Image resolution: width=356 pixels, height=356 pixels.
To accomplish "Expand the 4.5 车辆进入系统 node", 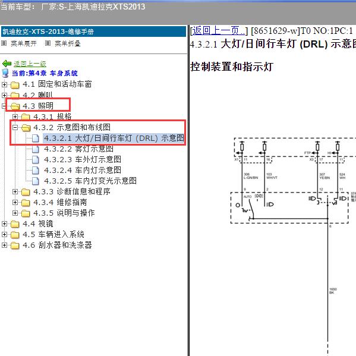I will click(x=4, y=234).
